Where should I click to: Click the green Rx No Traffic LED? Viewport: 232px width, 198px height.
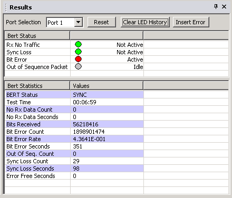click(x=78, y=44)
